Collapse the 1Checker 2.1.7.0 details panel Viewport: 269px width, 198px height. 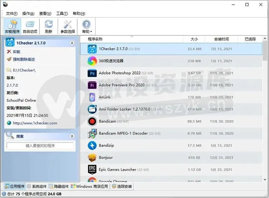pyautogui.click(x=72, y=43)
